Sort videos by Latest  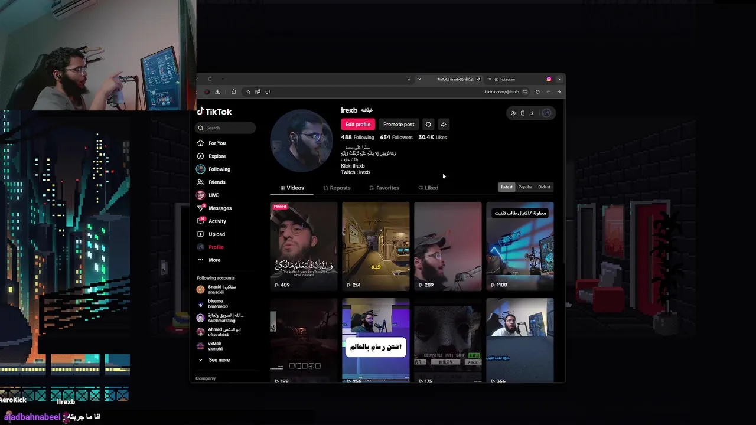pos(507,187)
